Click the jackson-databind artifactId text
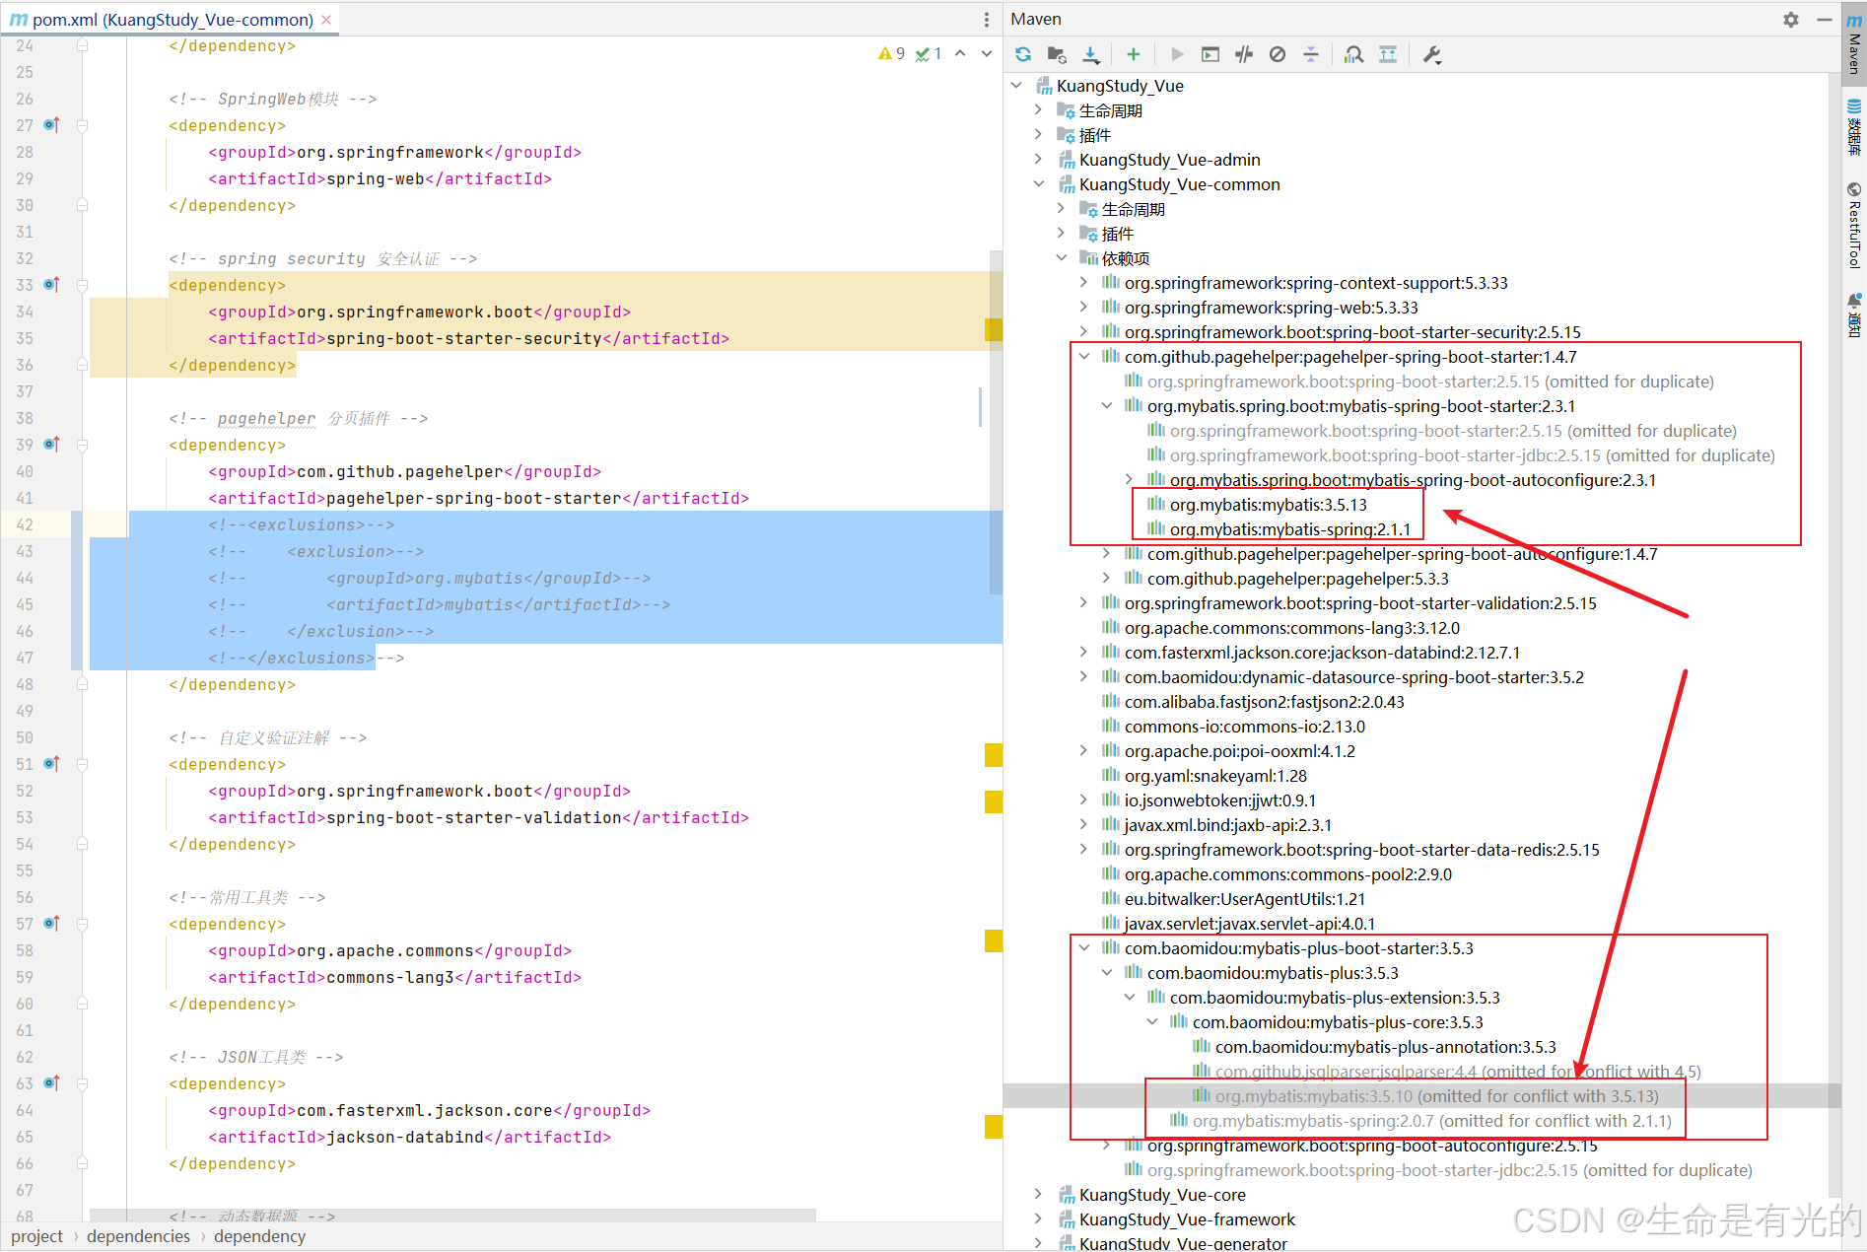 pos(405,1137)
